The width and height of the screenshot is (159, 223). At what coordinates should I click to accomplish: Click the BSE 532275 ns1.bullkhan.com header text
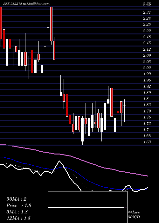click(x=26, y=4)
